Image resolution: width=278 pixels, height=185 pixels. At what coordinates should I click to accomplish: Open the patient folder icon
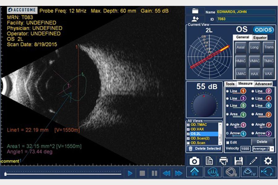pyautogui.click(x=195, y=11)
